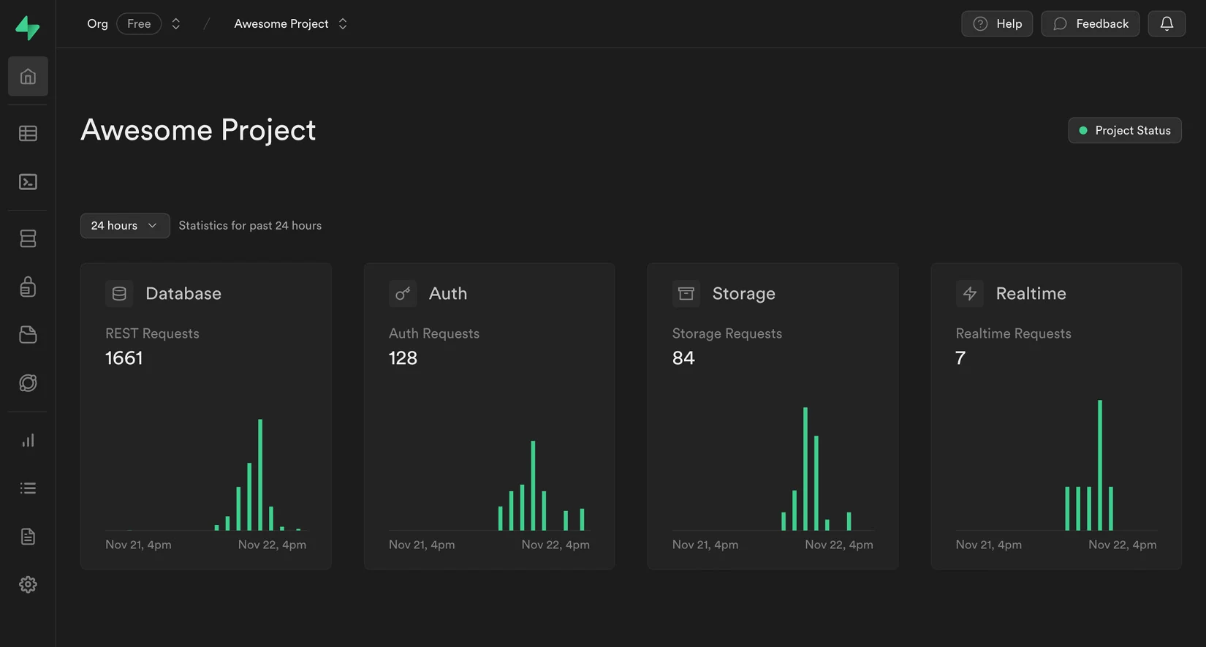
Task: Open the Realtime card title
Action: tap(1031, 293)
